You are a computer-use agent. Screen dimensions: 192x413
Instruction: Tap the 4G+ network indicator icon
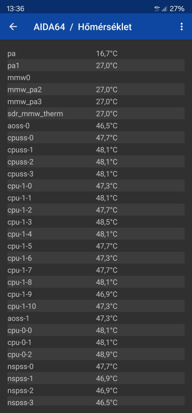click(x=157, y=9)
